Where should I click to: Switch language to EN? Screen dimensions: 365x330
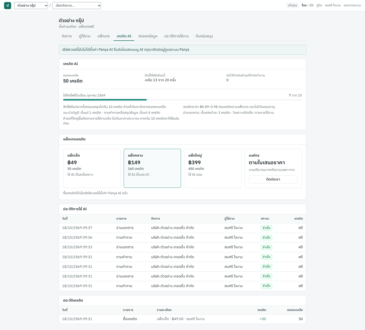pos(311,5)
